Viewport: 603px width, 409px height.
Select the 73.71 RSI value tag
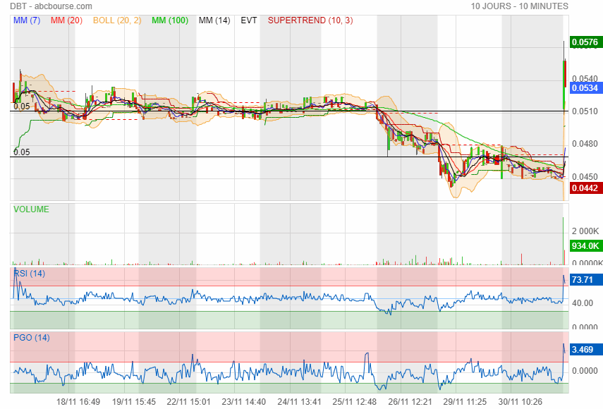(585, 279)
